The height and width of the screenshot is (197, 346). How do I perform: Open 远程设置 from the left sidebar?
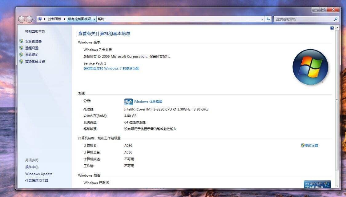tap(32, 48)
